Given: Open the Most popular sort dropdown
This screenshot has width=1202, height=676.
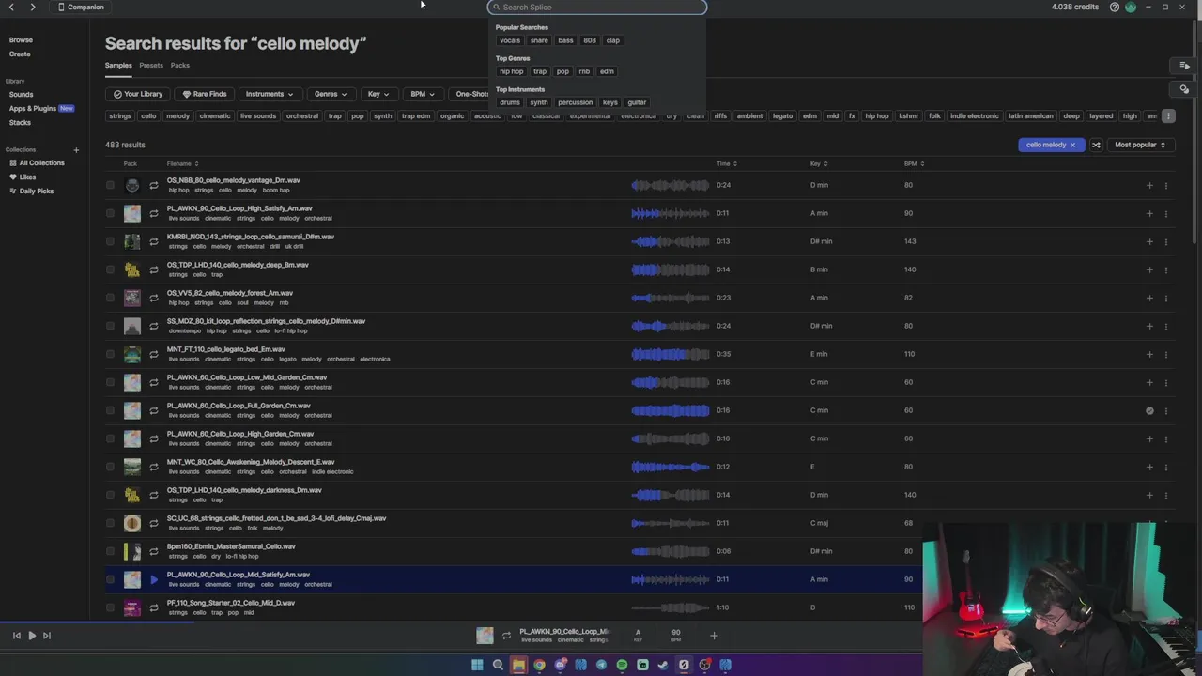Looking at the screenshot, I should click(1139, 146).
